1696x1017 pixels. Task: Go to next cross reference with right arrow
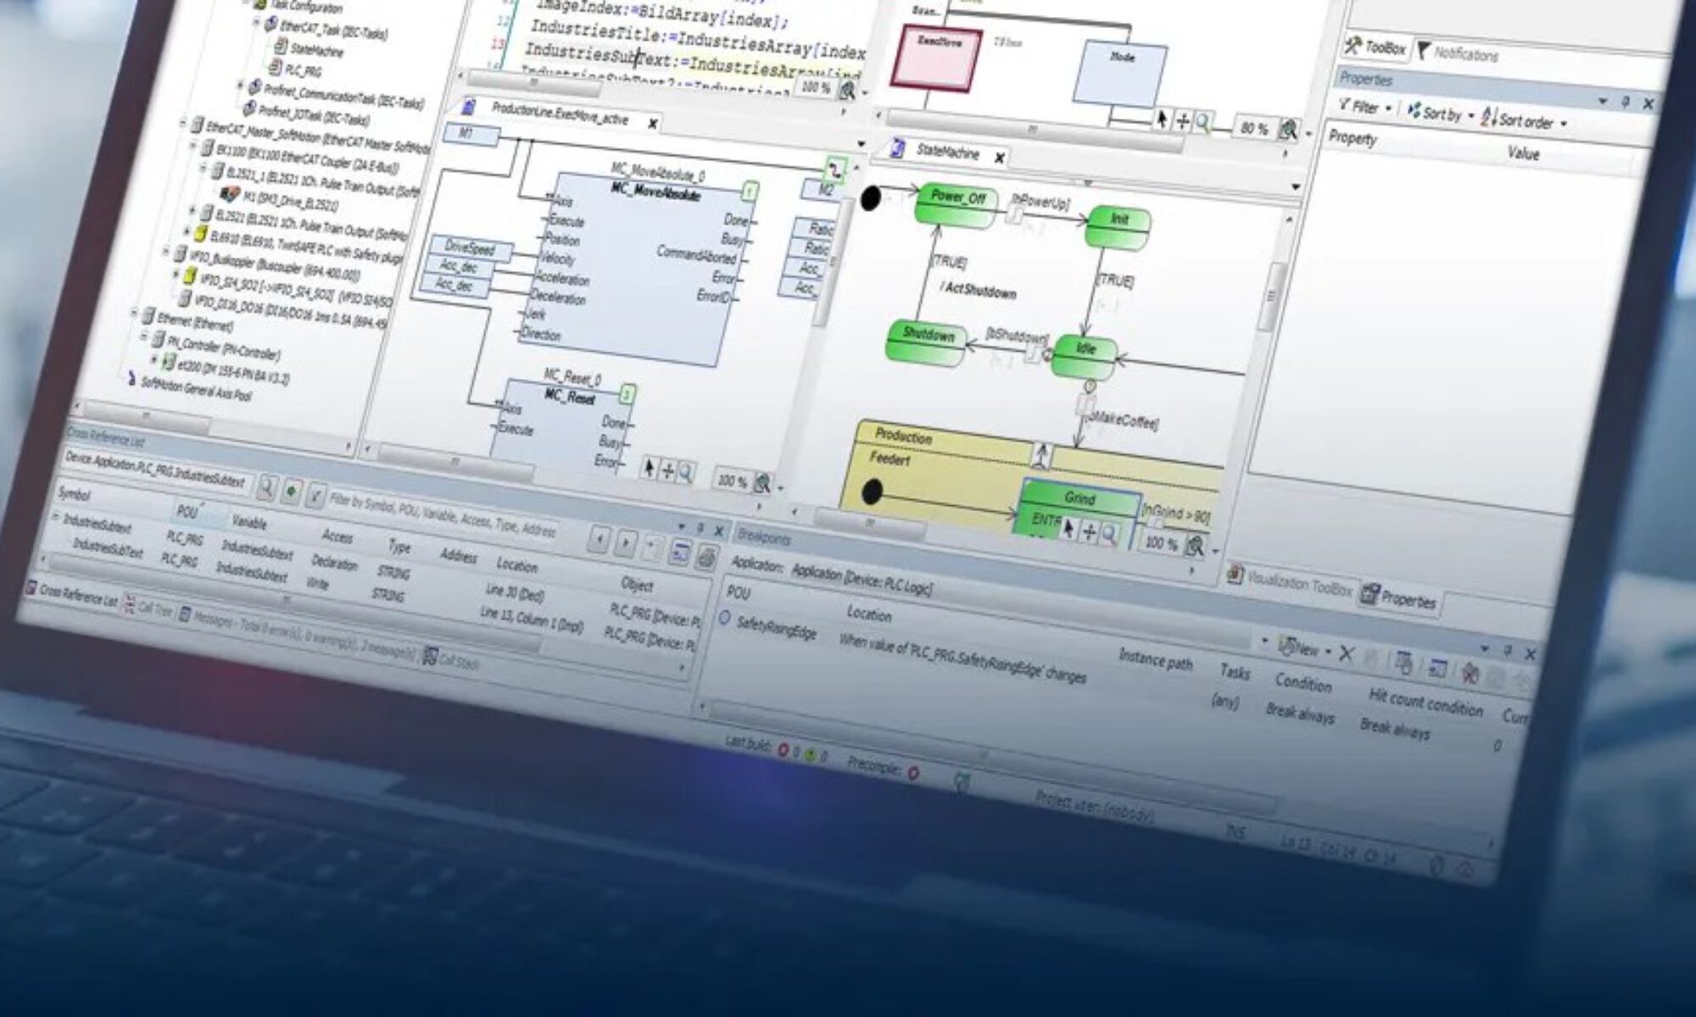[x=626, y=543]
